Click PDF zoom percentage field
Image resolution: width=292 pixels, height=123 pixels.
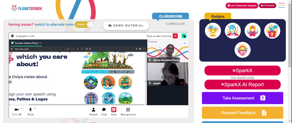(x=77, y=49)
